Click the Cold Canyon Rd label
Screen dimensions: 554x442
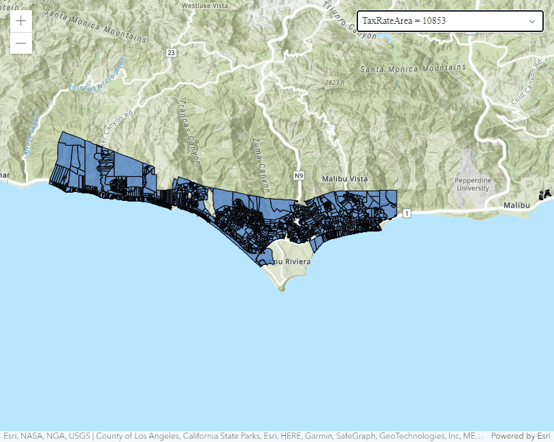click(x=525, y=84)
